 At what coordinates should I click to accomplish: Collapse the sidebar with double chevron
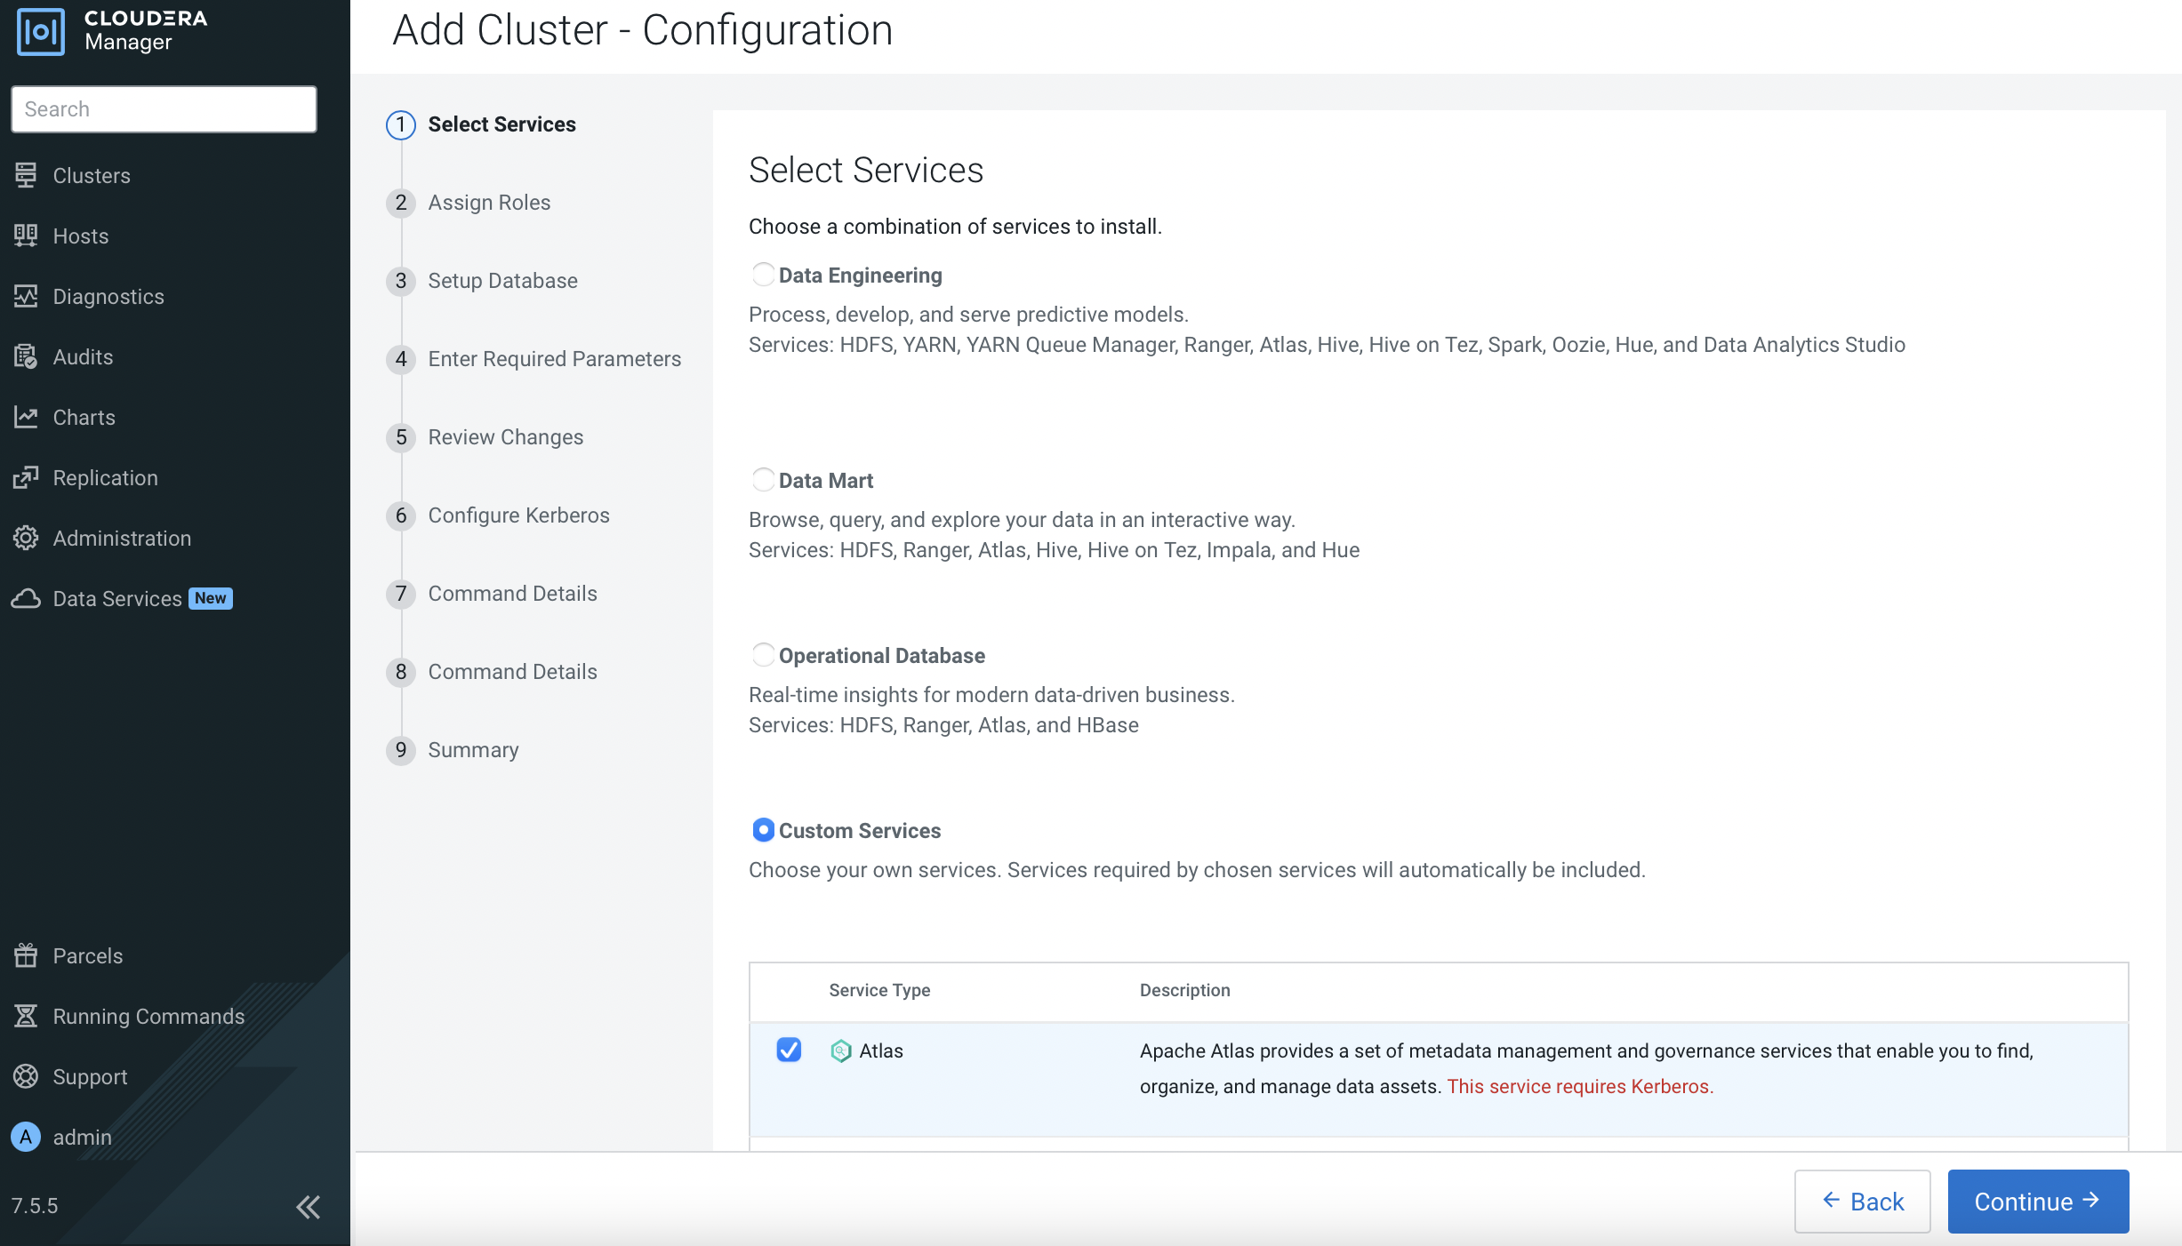click(308, 1206)
